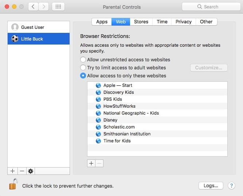Click globe icon beside PBS Kids
Screen dimensions: 243x196
point(98,99)
